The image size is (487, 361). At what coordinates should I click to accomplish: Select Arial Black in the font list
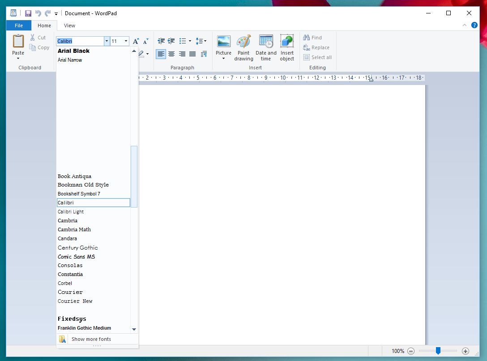(93, 51)
